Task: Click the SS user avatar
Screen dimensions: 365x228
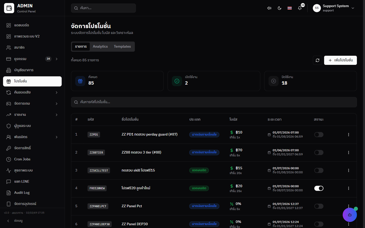Action: pos(317,8)
